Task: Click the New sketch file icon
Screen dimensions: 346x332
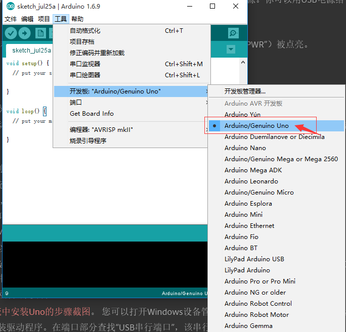Action: pyautogui.click(x=40, y=33)
